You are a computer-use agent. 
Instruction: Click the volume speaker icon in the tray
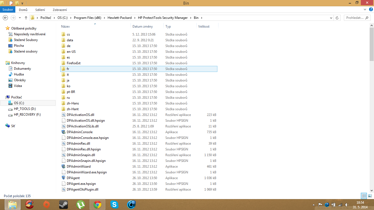(x=347, y=205)
